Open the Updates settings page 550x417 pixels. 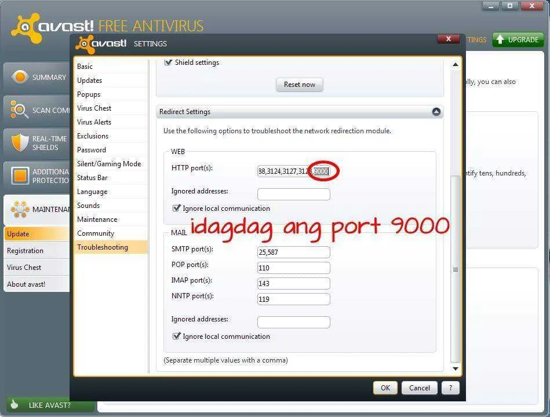111,81
